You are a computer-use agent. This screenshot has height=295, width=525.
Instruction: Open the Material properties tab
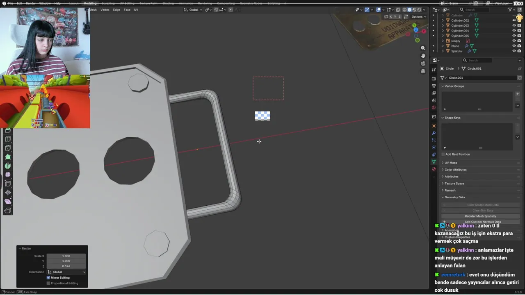pyautogui.click(x=434, y=169)
